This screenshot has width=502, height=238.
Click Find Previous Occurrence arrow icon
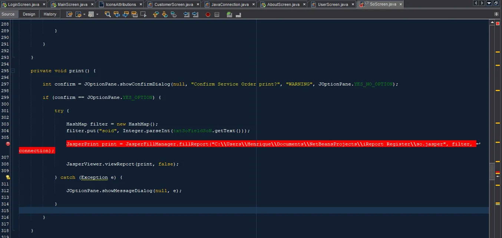117,14
